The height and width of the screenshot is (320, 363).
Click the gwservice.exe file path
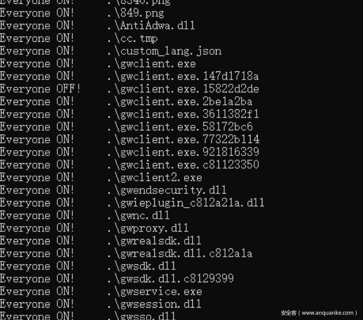(155, 292)
